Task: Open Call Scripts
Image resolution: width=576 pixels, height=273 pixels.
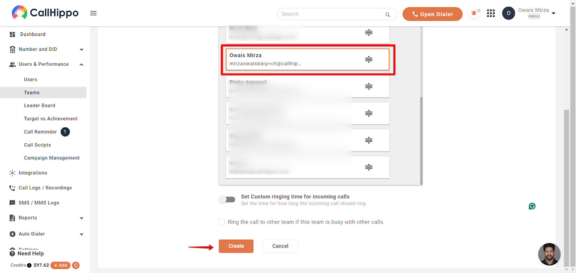Action: point(37,145)
